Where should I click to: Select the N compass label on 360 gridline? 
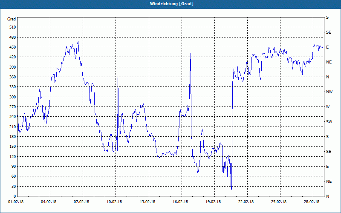point(328,77)
